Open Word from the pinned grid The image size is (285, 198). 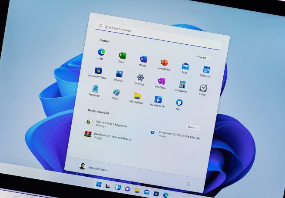pyautogui.click(x=143, y=61)
